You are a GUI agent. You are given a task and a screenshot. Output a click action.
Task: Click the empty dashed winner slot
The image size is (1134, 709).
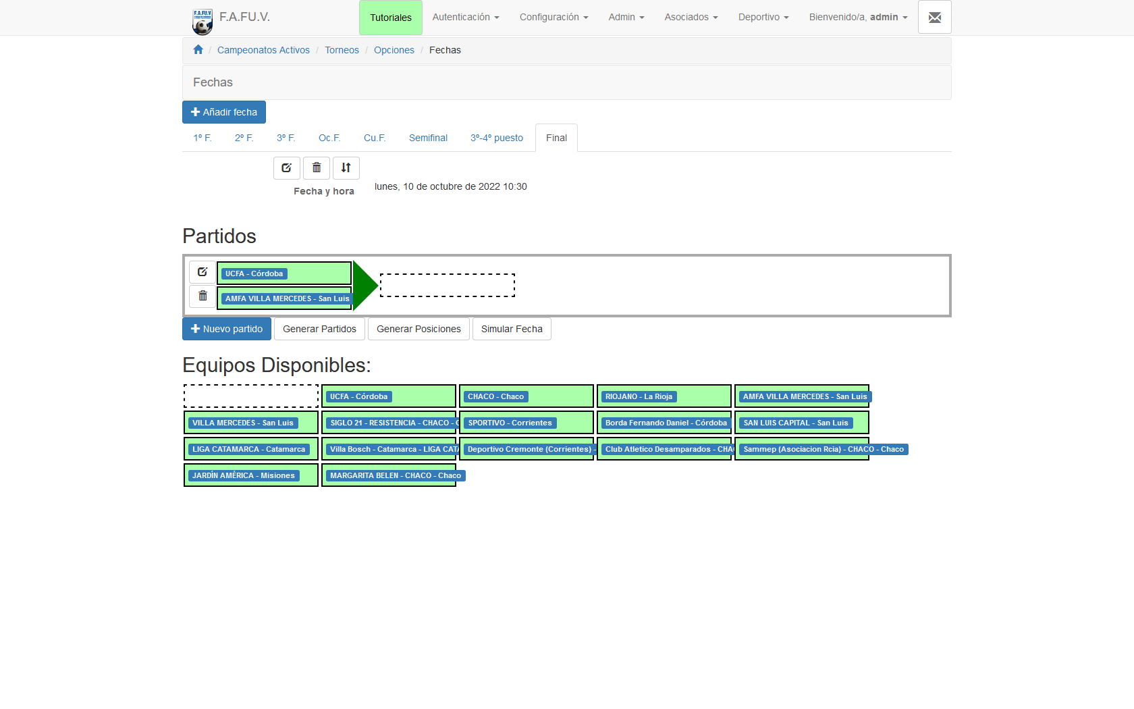pos(447,286)
